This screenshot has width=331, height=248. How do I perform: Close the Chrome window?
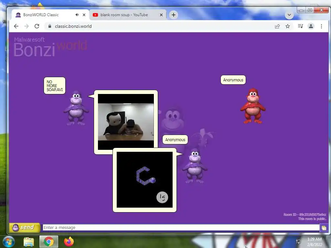pos(321,10)
